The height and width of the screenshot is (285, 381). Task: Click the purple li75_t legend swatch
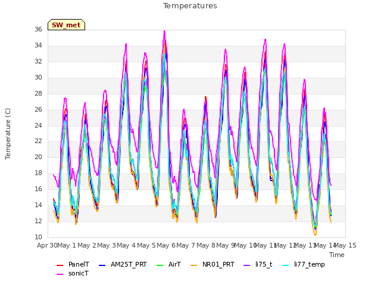click(247, 265)
